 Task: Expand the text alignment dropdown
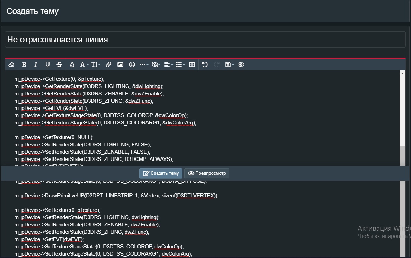169,64
